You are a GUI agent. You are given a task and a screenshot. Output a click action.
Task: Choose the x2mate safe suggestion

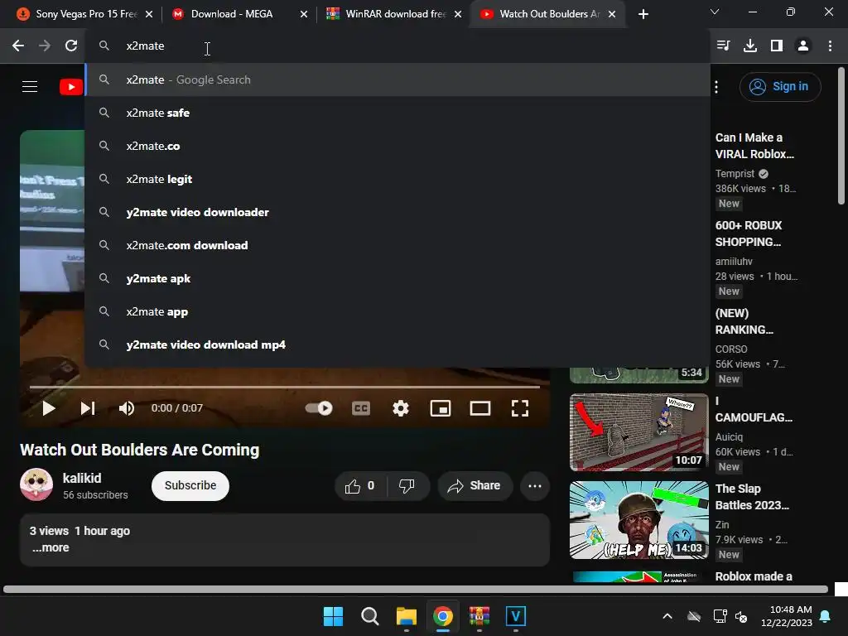(397, 113)
